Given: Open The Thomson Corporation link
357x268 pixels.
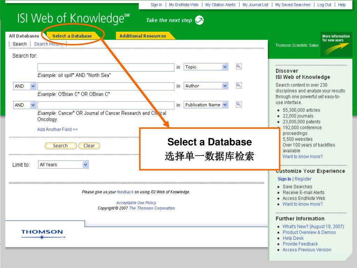Looking at the screenshot, I should tap(152, 208).
